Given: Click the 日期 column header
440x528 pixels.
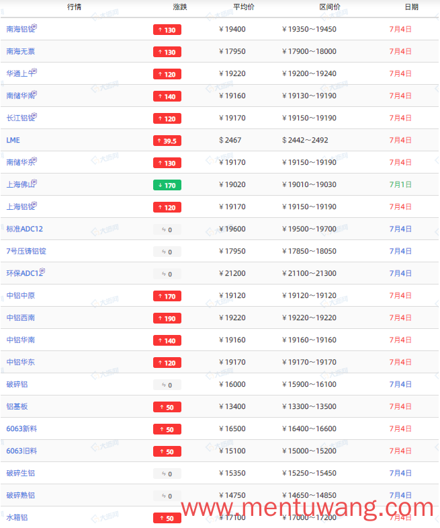Looking at the screenshot, I should (411, 7).
